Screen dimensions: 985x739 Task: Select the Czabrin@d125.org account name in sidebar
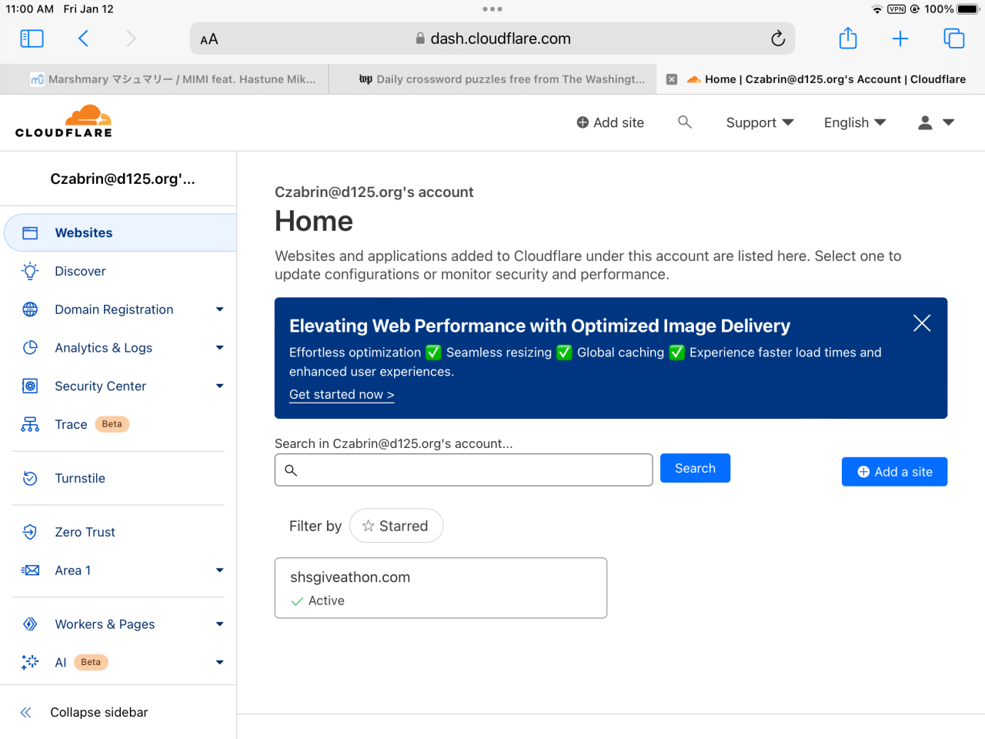(122, 179)
